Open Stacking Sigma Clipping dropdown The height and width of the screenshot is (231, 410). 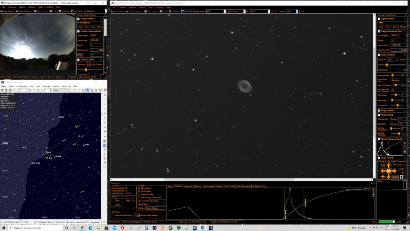point(155,208)
